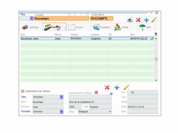Click the grid scrollbar thumb
Screen dimensions: 178x133
click(x=156, y=59)
